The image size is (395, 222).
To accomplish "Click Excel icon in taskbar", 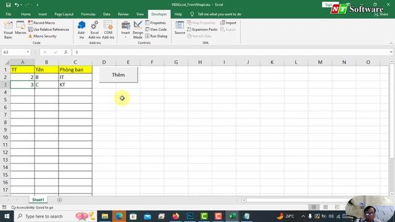I will (x=232, y=216).
